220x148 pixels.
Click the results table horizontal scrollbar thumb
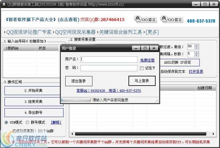[x=141, y=134]
